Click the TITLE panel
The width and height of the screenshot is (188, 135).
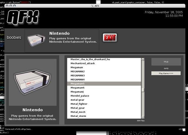pos(166,62)
